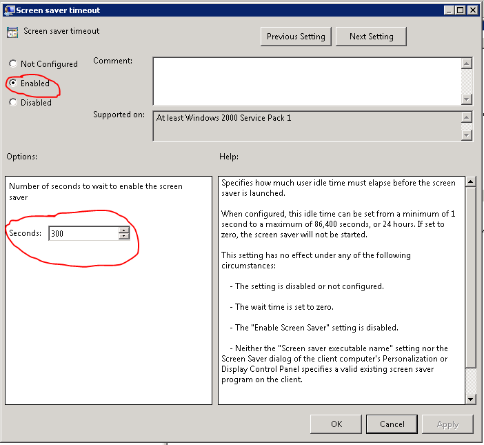484x445 pixels.
Task: Click into the Comment text box
Action: point(306,81)
